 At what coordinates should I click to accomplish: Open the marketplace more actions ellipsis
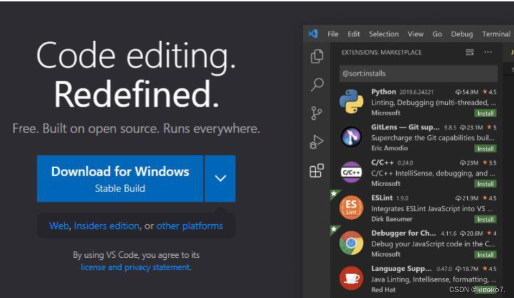[488, 52]
